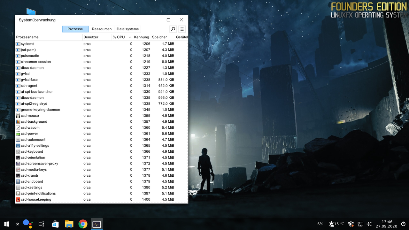Open the hamburger menu in Systemüberwachung
409x230 pixels.
click(x=182, y=29)
